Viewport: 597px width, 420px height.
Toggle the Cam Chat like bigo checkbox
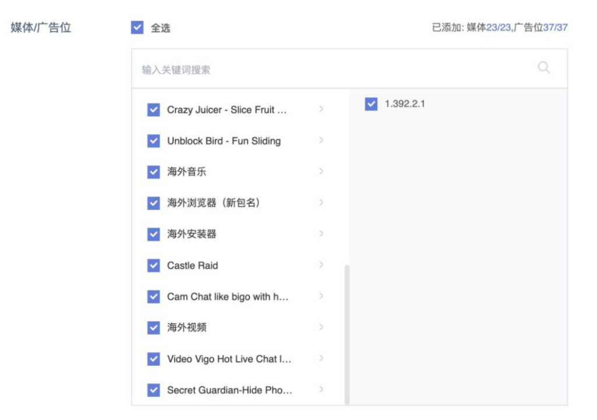pyautogui.click(x=153, y=296)
